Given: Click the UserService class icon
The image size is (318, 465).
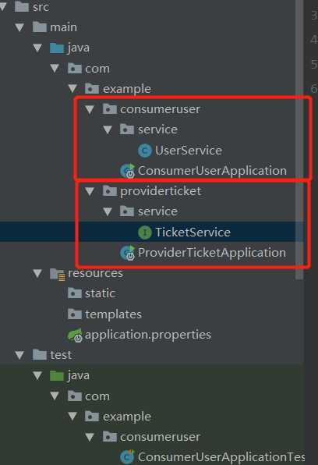Looking at the screenshot, I should 145,151.
